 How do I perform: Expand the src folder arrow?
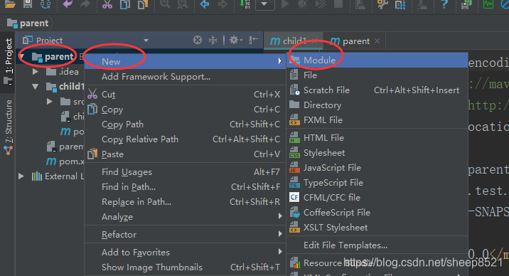[50, 102]
